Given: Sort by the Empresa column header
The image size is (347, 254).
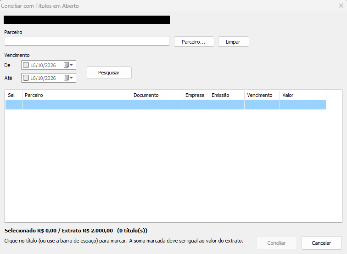Looking at the screenshot, I should coord(196,95).
